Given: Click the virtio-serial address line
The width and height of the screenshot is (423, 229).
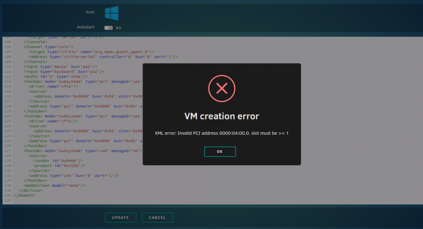Looking at the screenshot, I should [x=103, y=57].
